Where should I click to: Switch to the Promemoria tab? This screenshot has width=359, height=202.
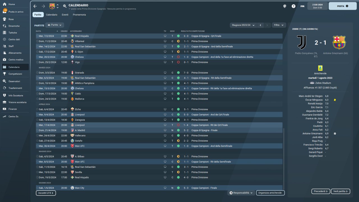pyautogui.click(x=79, y=15)
